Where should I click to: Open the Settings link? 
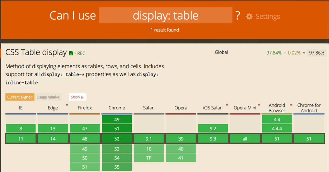268,17
